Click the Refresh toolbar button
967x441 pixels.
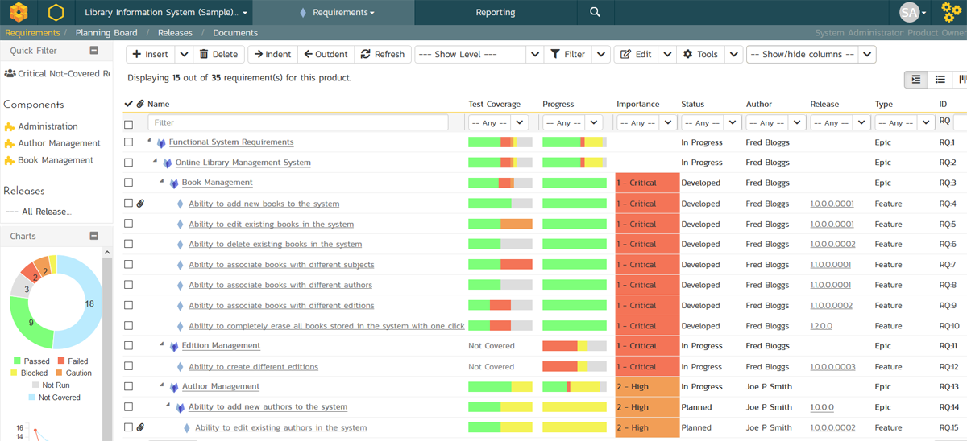click(383, 54)
